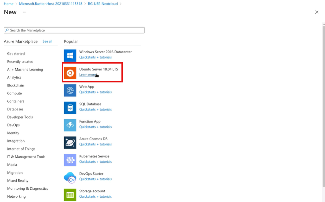Click the SQL Database icon
325x202 pixels.
click(70, 108)
